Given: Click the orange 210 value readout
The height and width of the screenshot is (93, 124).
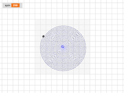Looking at the screenshot, I should [16, 5].
